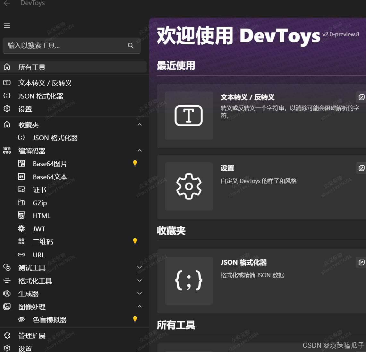Click the 生成器 group icon

coord(7,293)
